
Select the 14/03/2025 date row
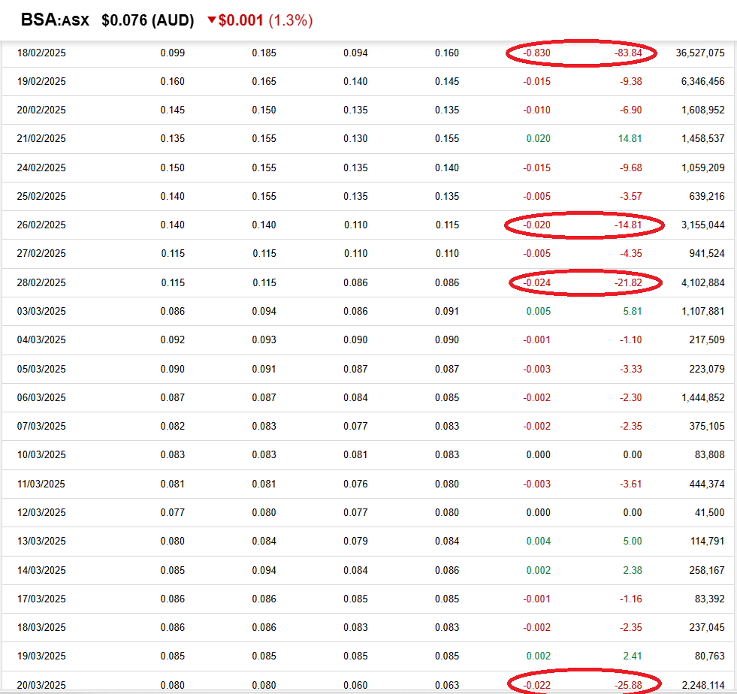pyautogui.click(x=41, y=570)
